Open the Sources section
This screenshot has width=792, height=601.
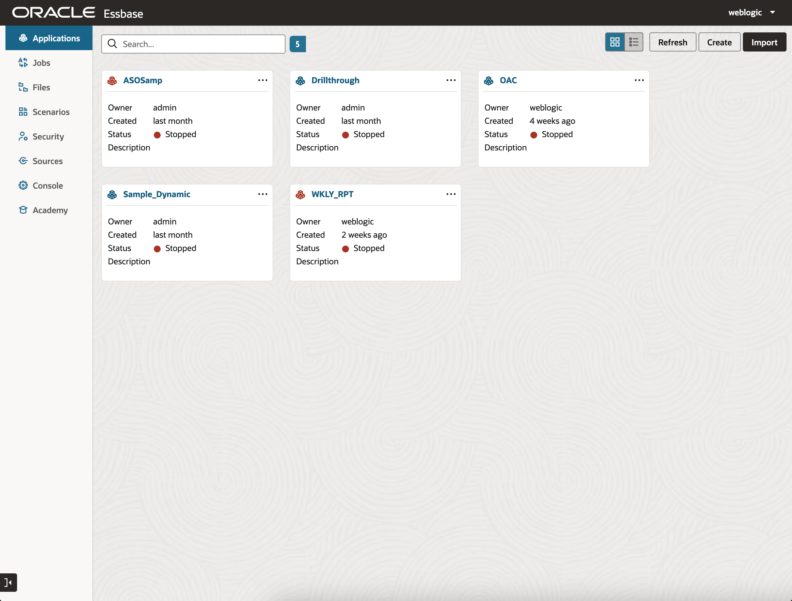click(x=47, y=161)
